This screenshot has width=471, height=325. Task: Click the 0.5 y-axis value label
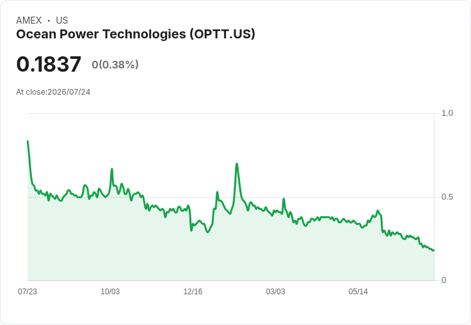coord(447,197)
